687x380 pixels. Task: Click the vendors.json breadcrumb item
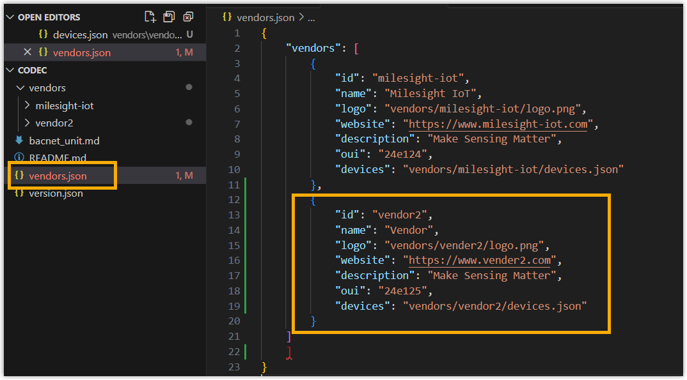pos(265,17)
